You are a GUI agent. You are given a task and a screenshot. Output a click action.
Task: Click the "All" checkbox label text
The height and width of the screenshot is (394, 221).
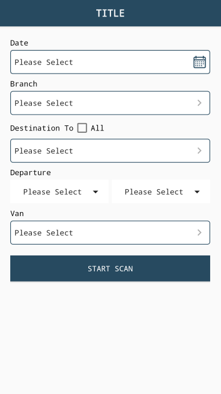pos(97,128)
